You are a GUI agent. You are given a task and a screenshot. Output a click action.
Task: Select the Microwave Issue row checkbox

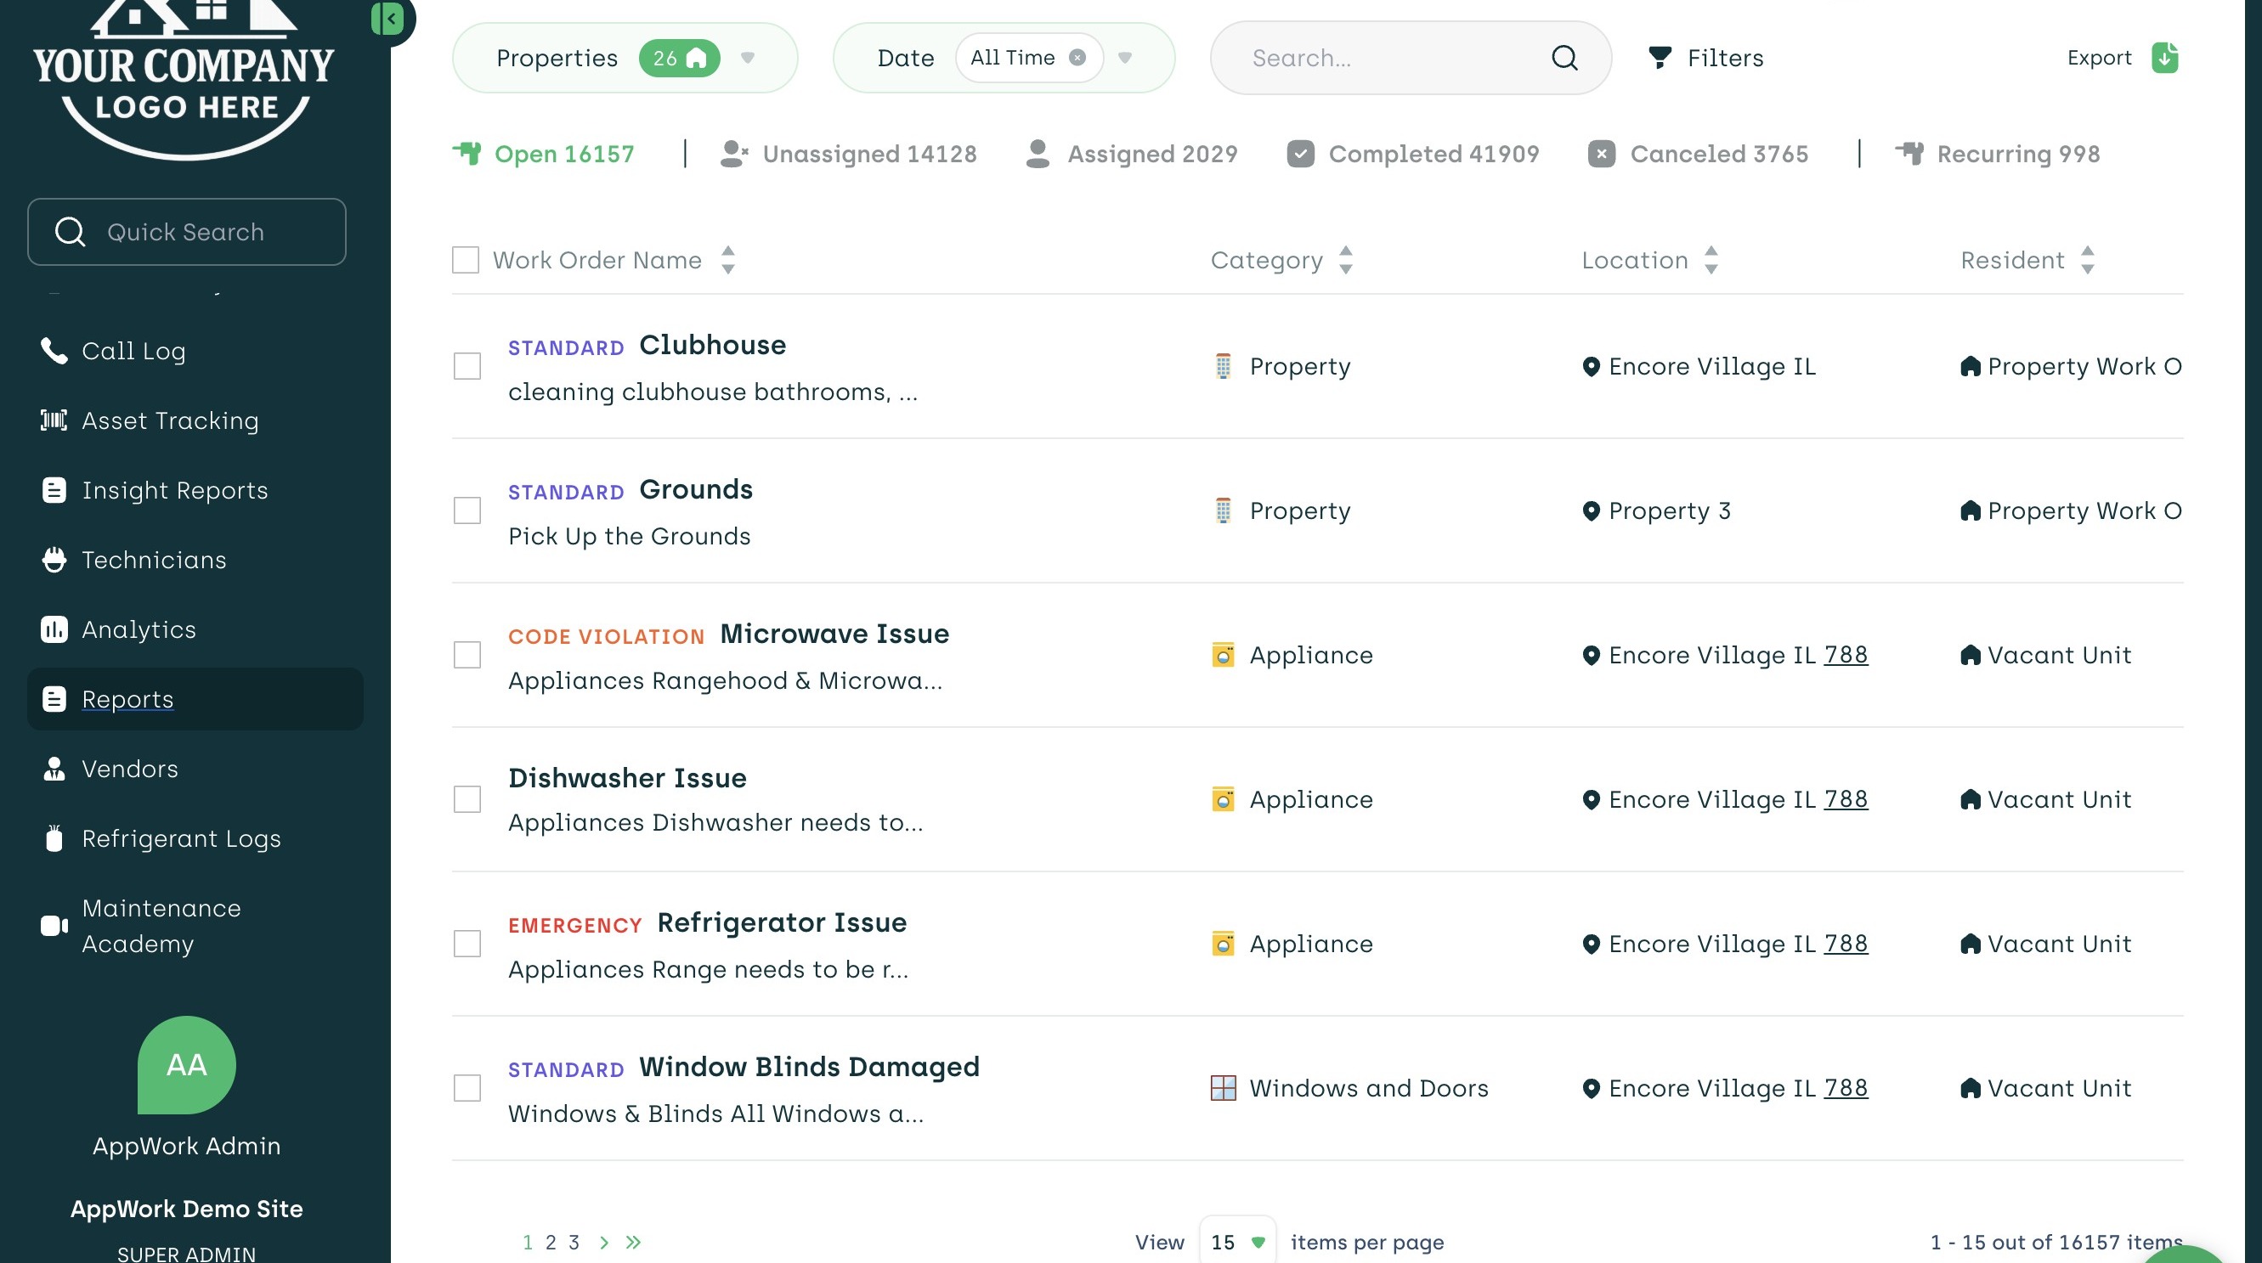tap(467, 655)
